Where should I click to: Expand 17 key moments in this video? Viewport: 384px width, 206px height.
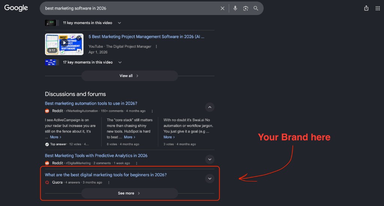pyautogui.click(x=120, y=62)
